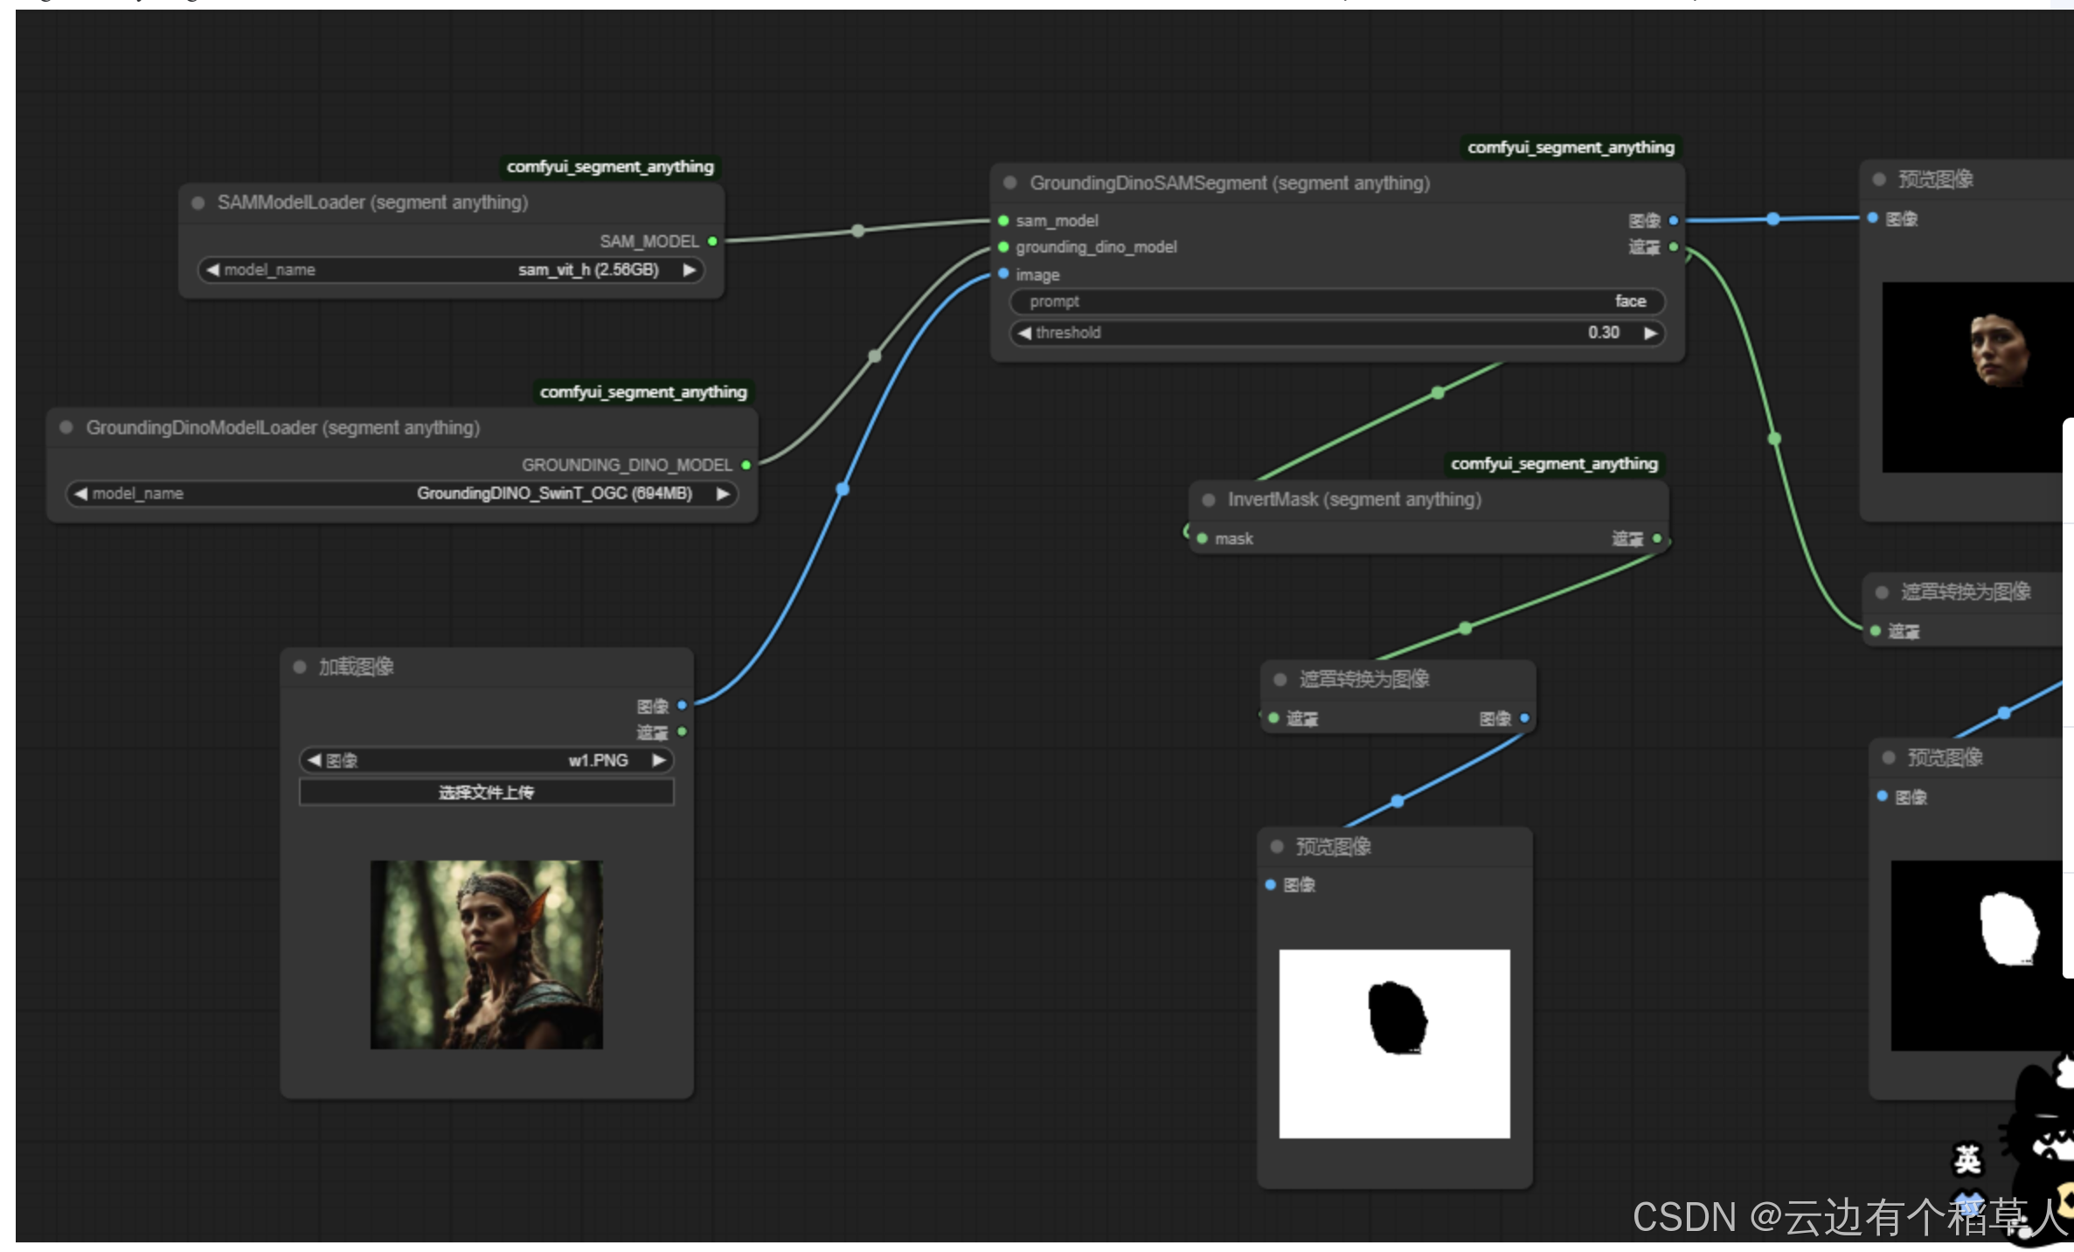
Task: Click the grounding_dino_model input socket
Action: pyautogui.click(x=1003, y=247)
